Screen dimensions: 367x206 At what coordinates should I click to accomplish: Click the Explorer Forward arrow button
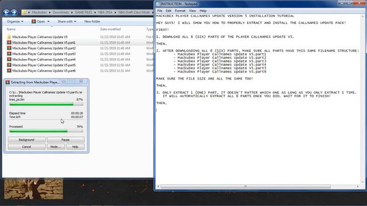click(14, 12)
